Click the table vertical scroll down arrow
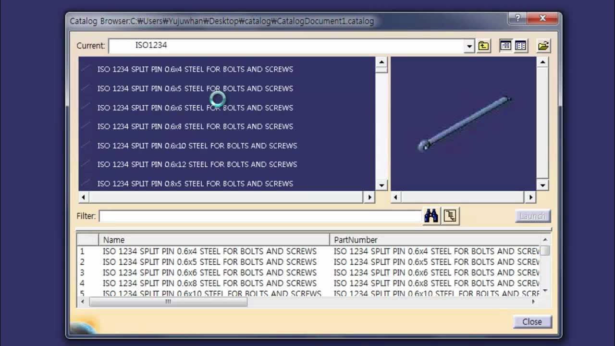 (x=545, y=291)
